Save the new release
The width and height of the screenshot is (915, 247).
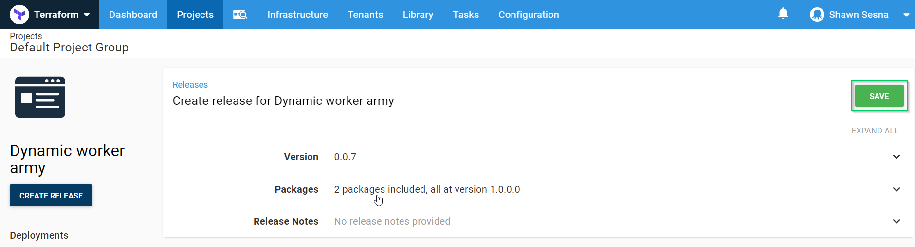click(x=879, y=96)
